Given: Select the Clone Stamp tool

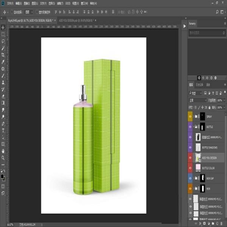Looking at the screenshot, I should click(3, 82).
